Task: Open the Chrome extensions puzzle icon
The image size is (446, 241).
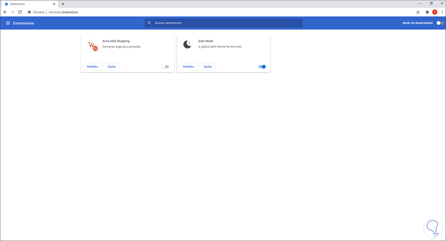Action: [x=427, y=12]
